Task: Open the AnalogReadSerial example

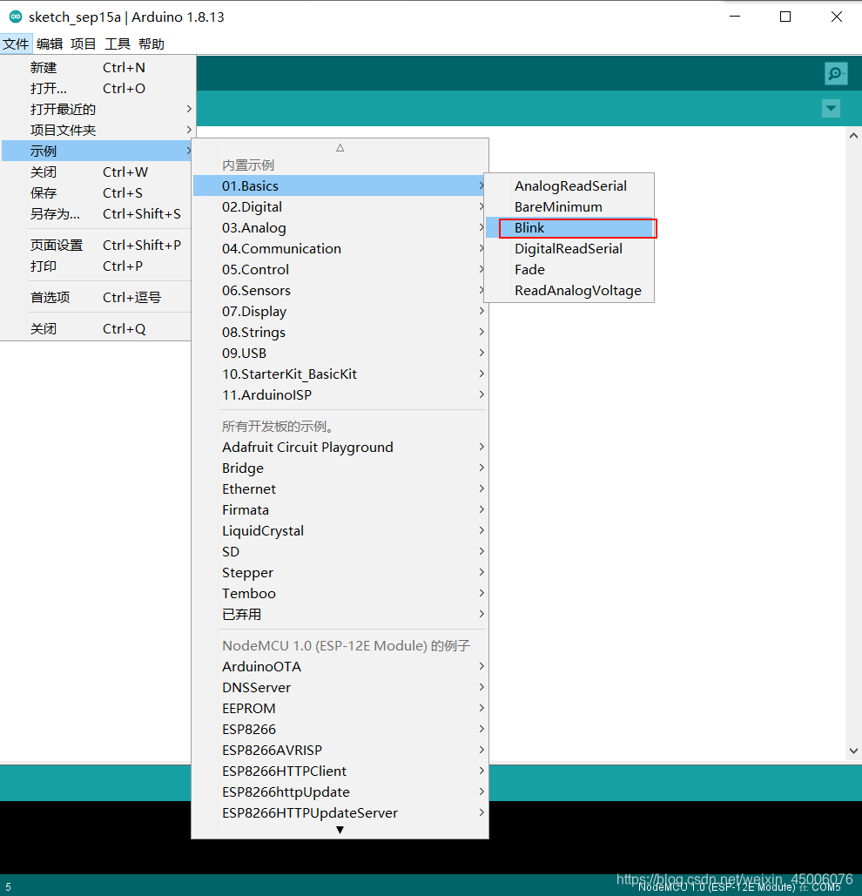Action: [x=569, y=185]
